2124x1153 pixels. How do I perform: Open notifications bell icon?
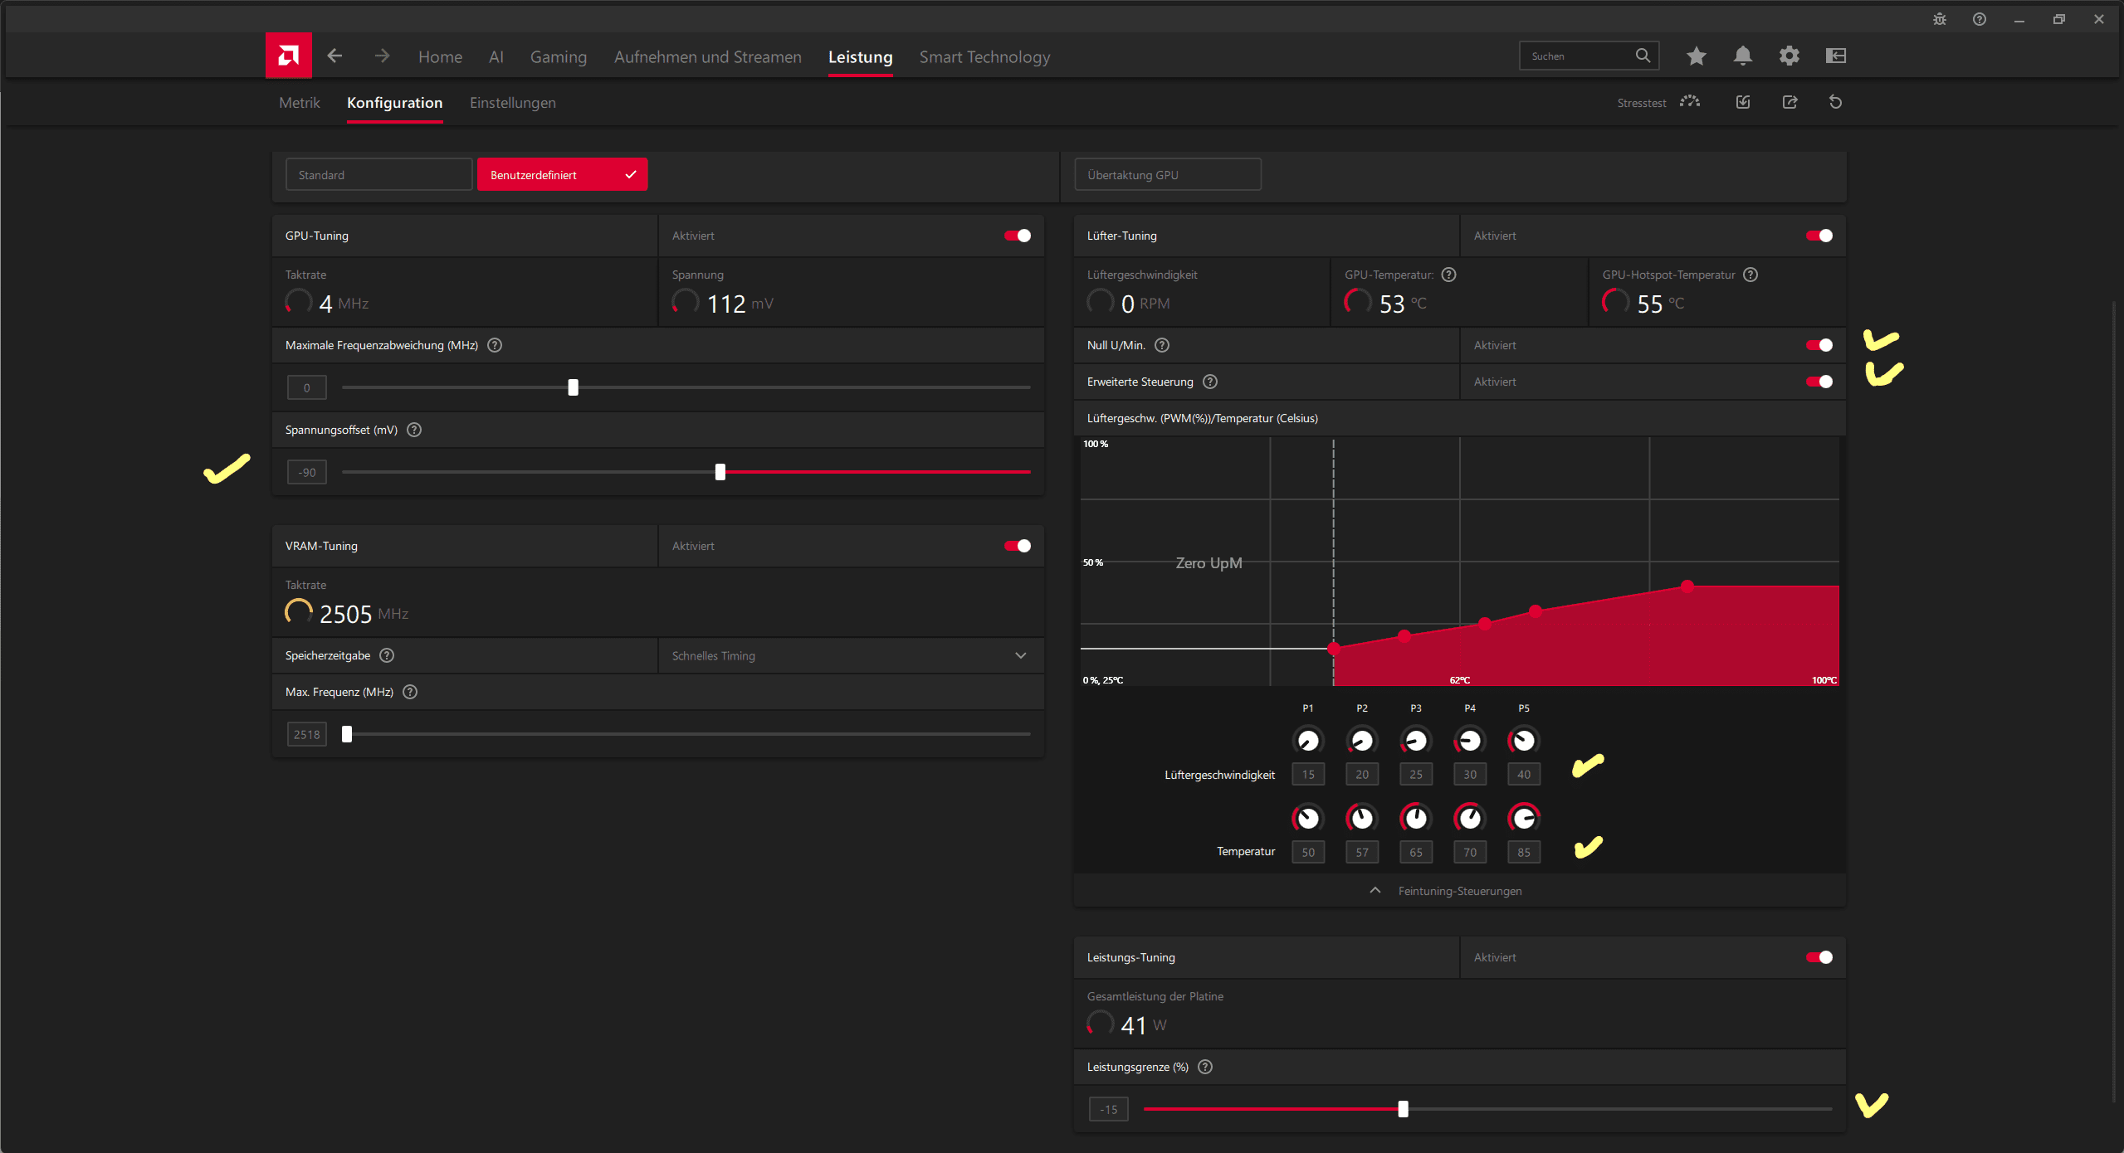[x=1742, y=56]
